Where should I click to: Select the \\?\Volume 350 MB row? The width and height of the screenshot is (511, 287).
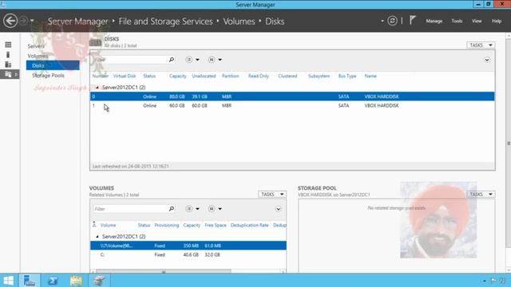tap(188, 246)
